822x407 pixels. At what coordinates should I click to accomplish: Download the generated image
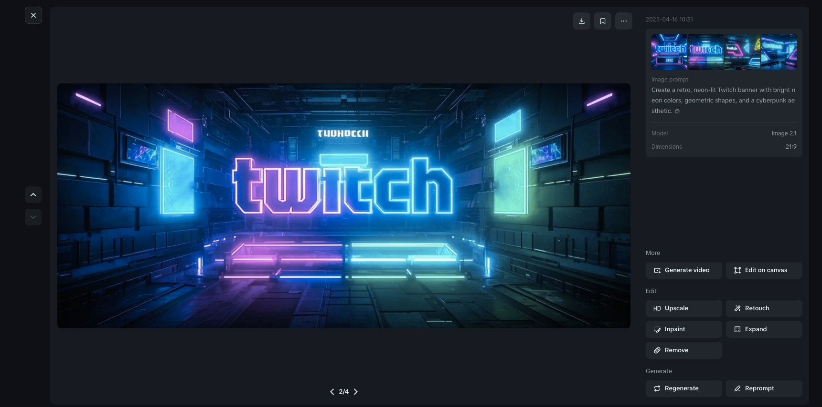582,21
